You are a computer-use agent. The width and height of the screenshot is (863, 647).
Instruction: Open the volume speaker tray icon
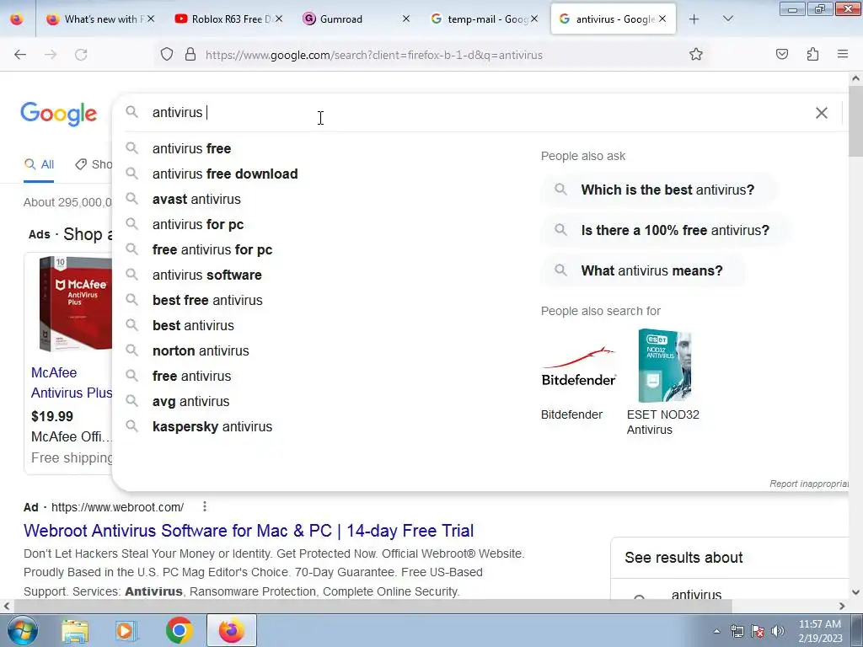pyautogui.click(x=778, y=631)
